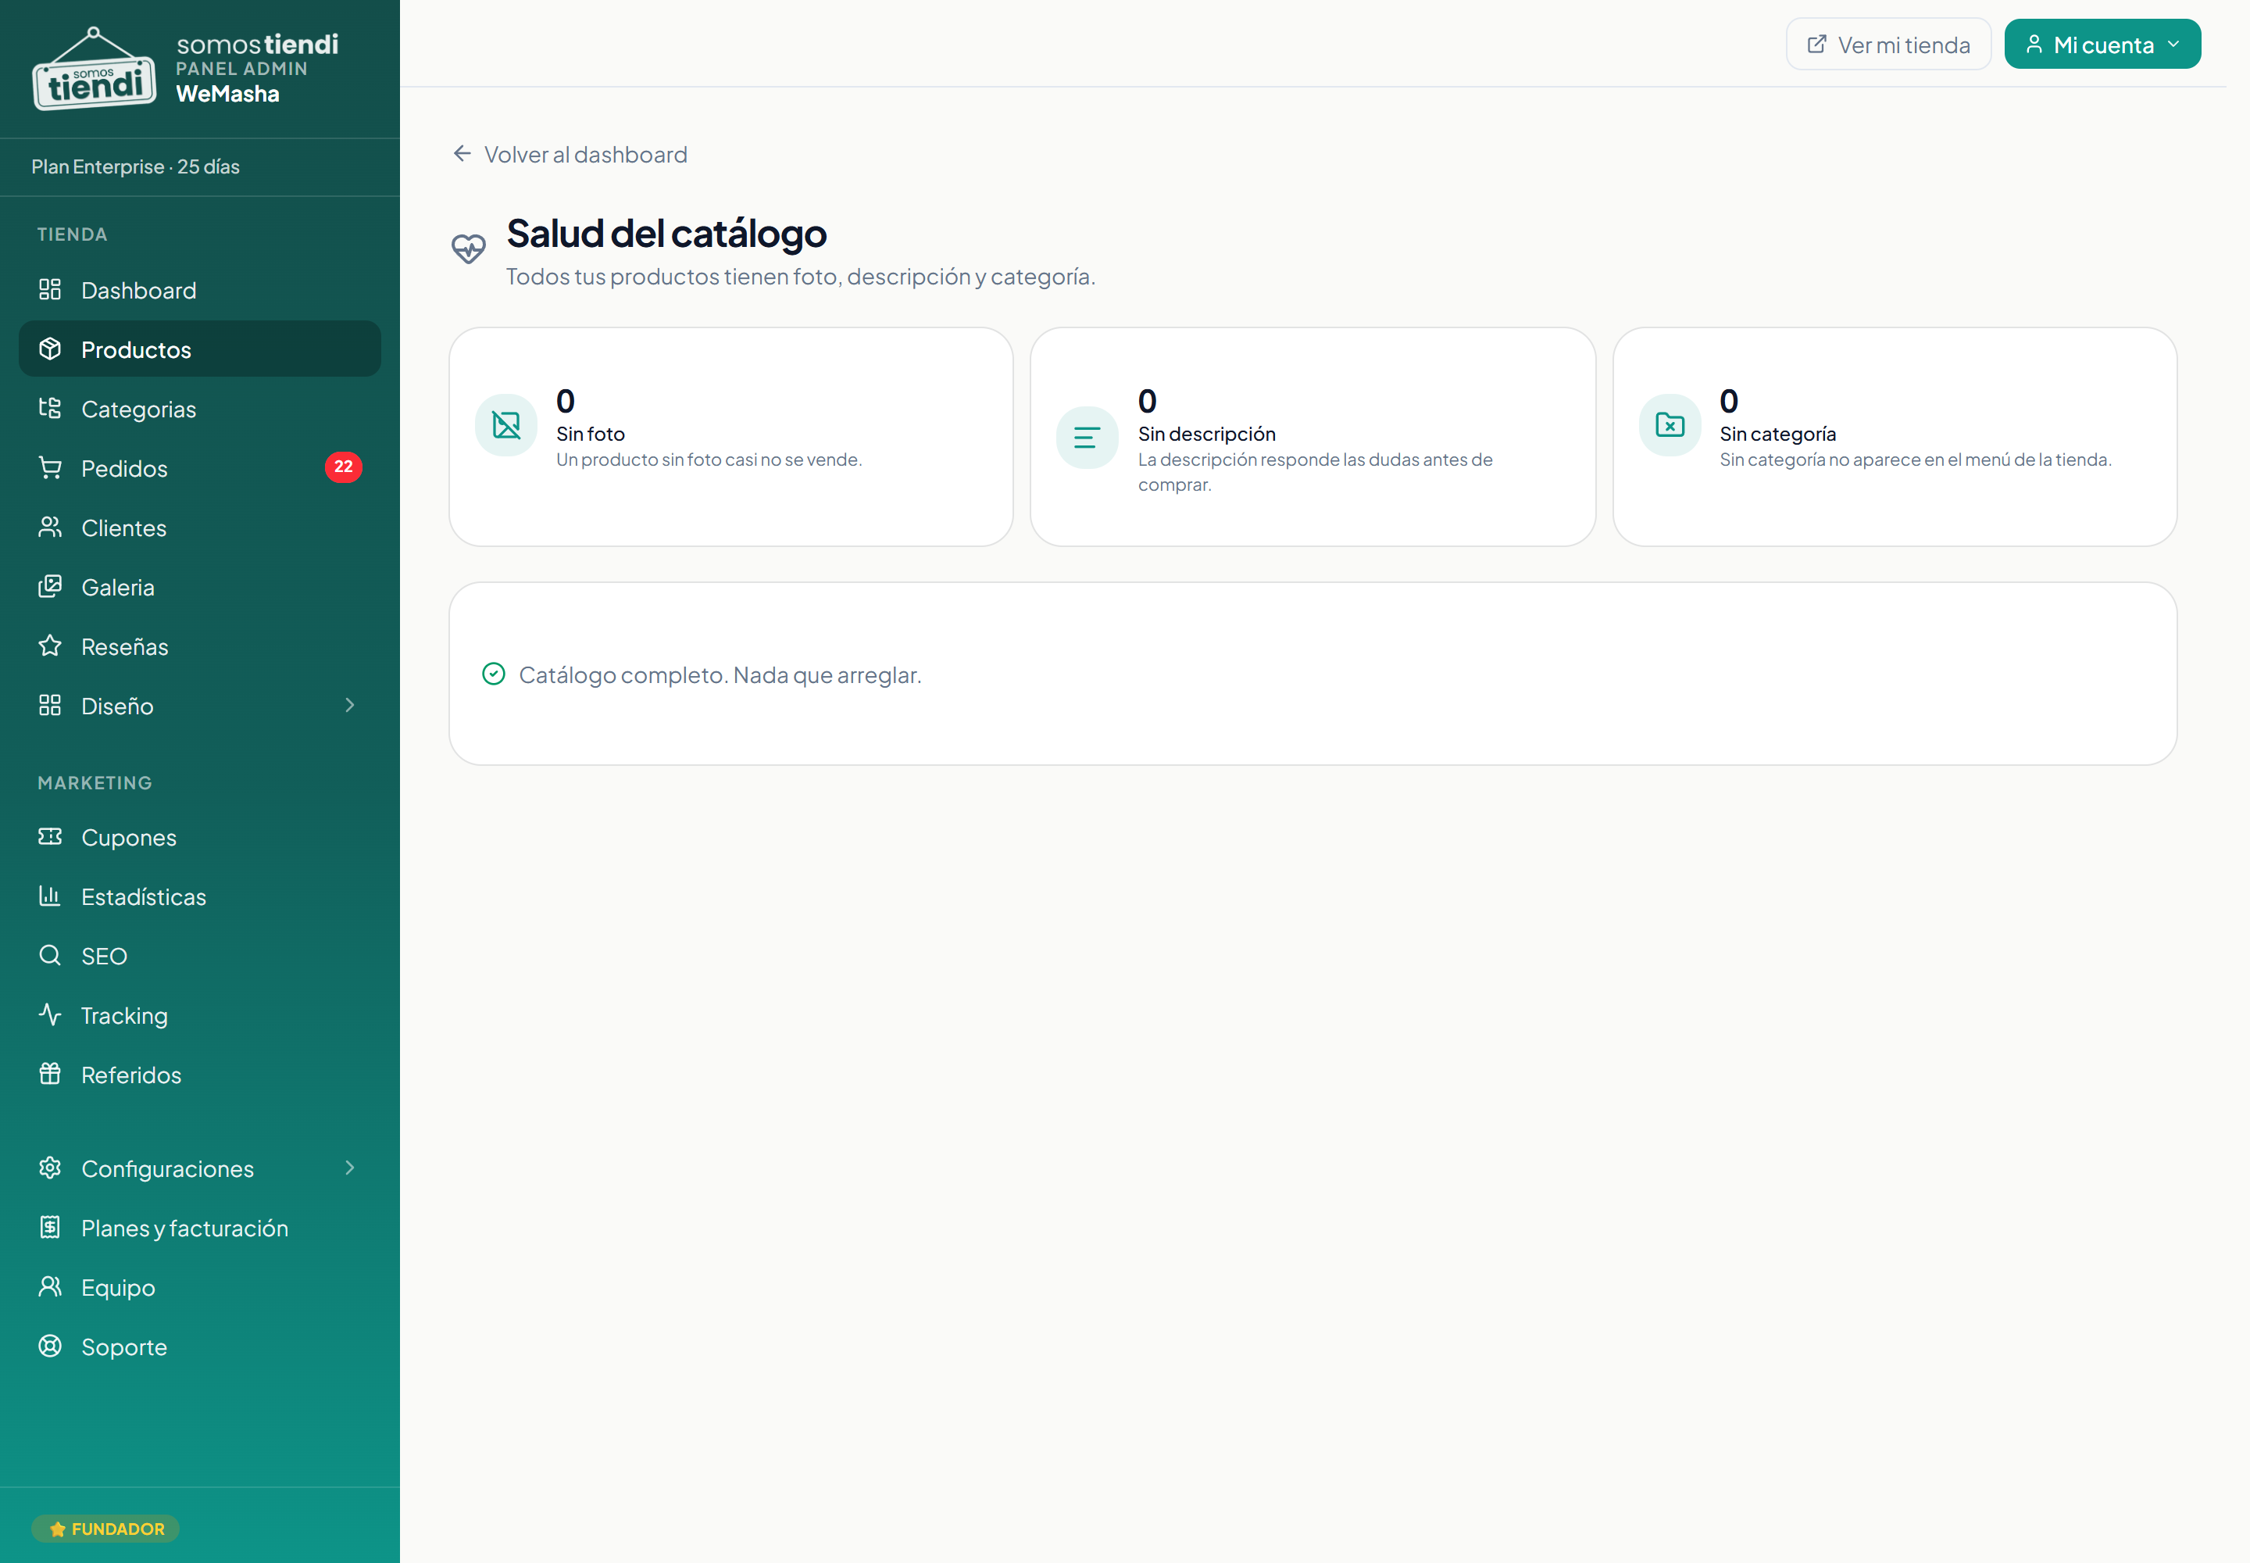
Task: Select the Sin foto card
Action: pyautogui.click(x=730, y=437)
